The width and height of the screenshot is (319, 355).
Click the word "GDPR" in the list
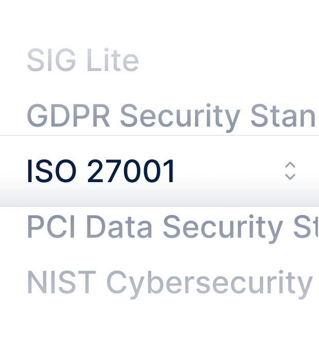coord(68,116)
